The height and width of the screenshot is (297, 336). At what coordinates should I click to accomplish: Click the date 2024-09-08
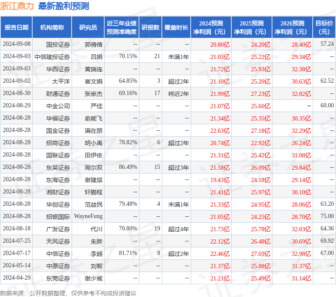(17, 44)
